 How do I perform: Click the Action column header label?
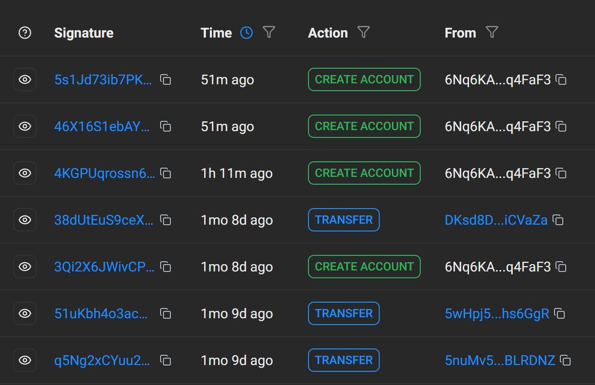(328, 33)
